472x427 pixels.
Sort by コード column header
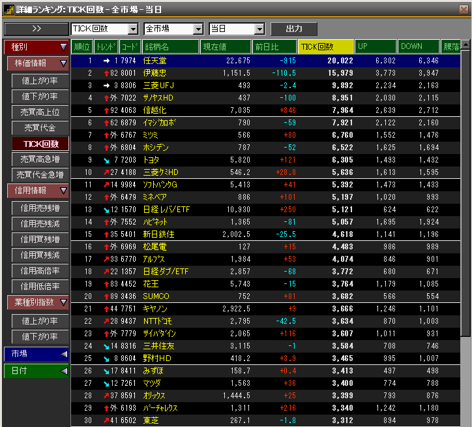(130, 47)
